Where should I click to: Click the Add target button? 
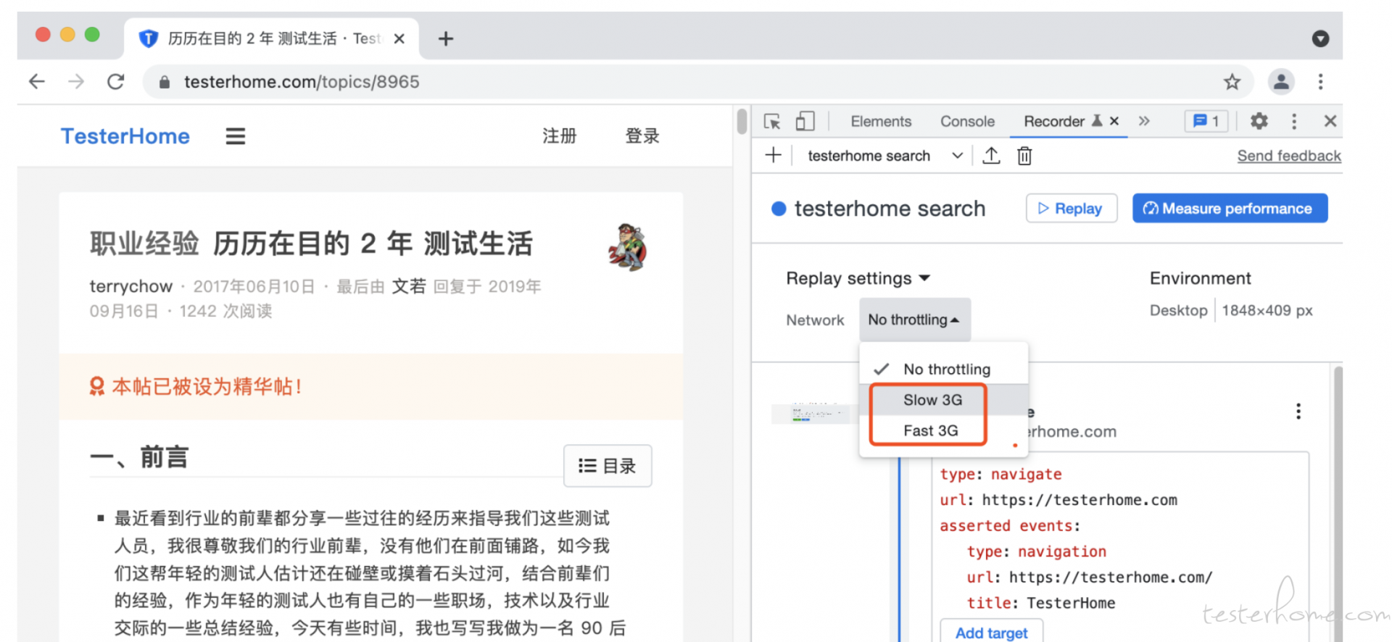tap(991, 633)
